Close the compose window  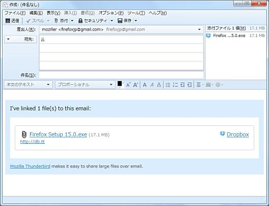(x=259, y=4)
